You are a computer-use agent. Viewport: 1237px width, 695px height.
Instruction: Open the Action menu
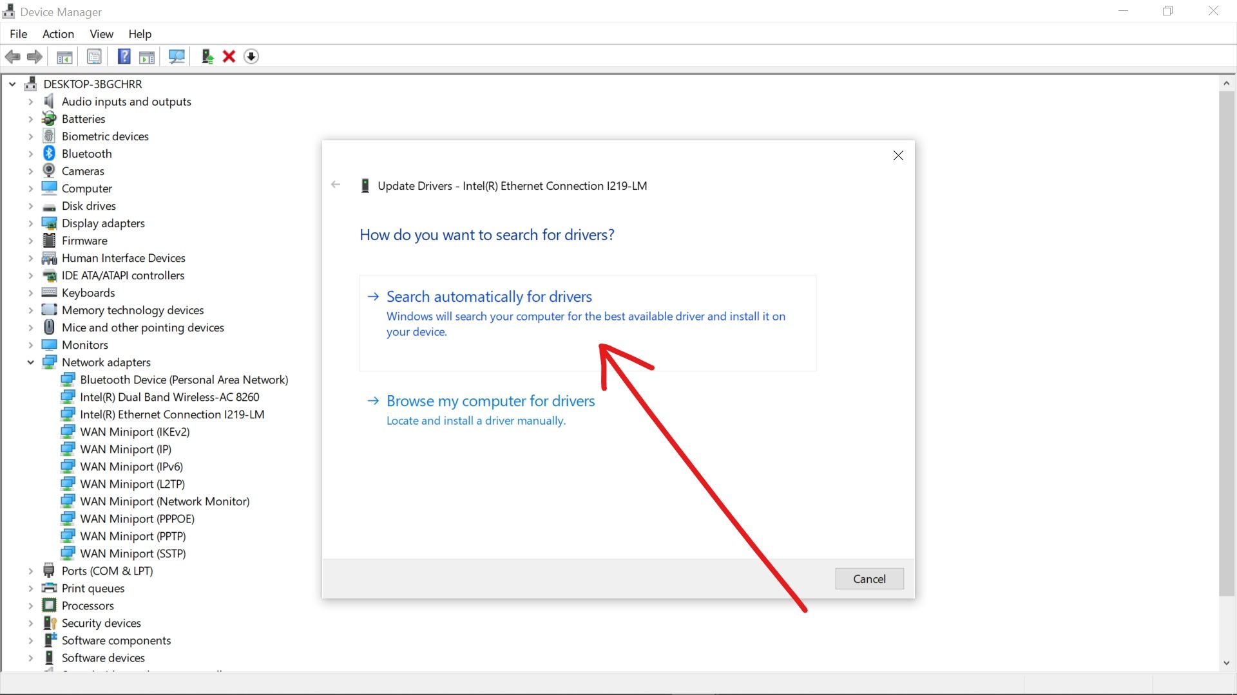click(58, 34)
